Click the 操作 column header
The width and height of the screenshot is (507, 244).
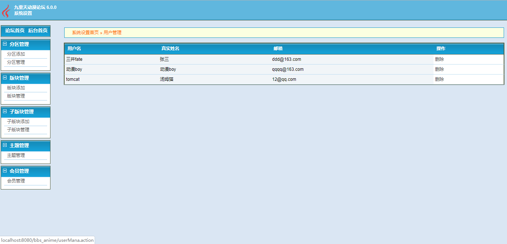(x=441, y=49)
